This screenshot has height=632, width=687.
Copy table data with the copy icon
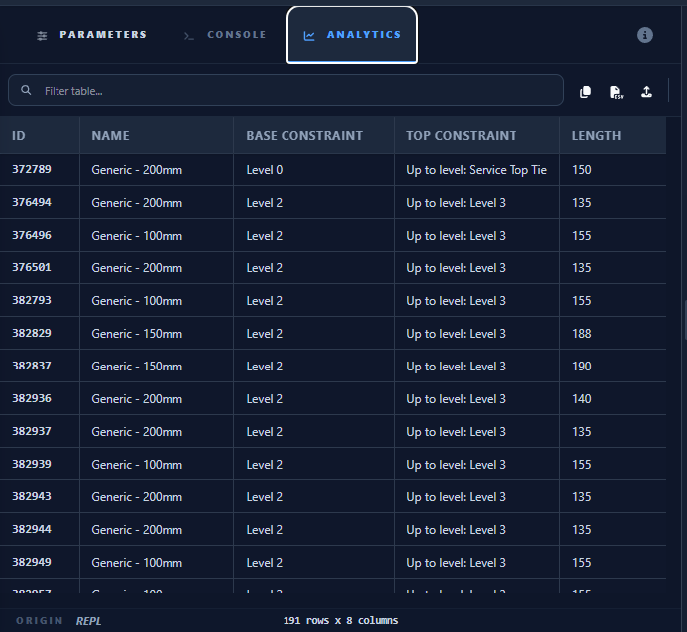585,92
